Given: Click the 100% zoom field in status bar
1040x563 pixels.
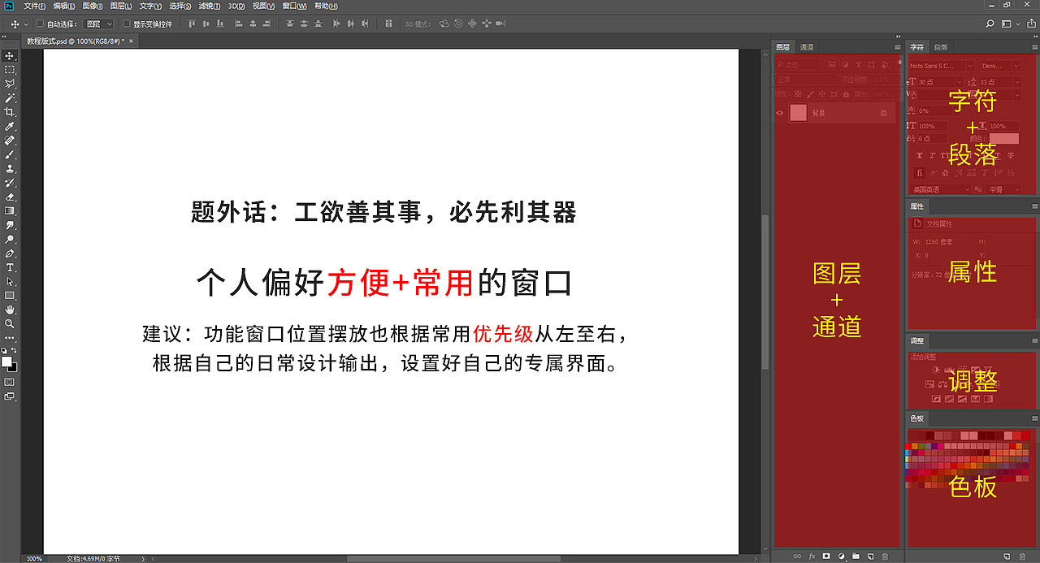Looking at the screenshot, I should 33,559.
